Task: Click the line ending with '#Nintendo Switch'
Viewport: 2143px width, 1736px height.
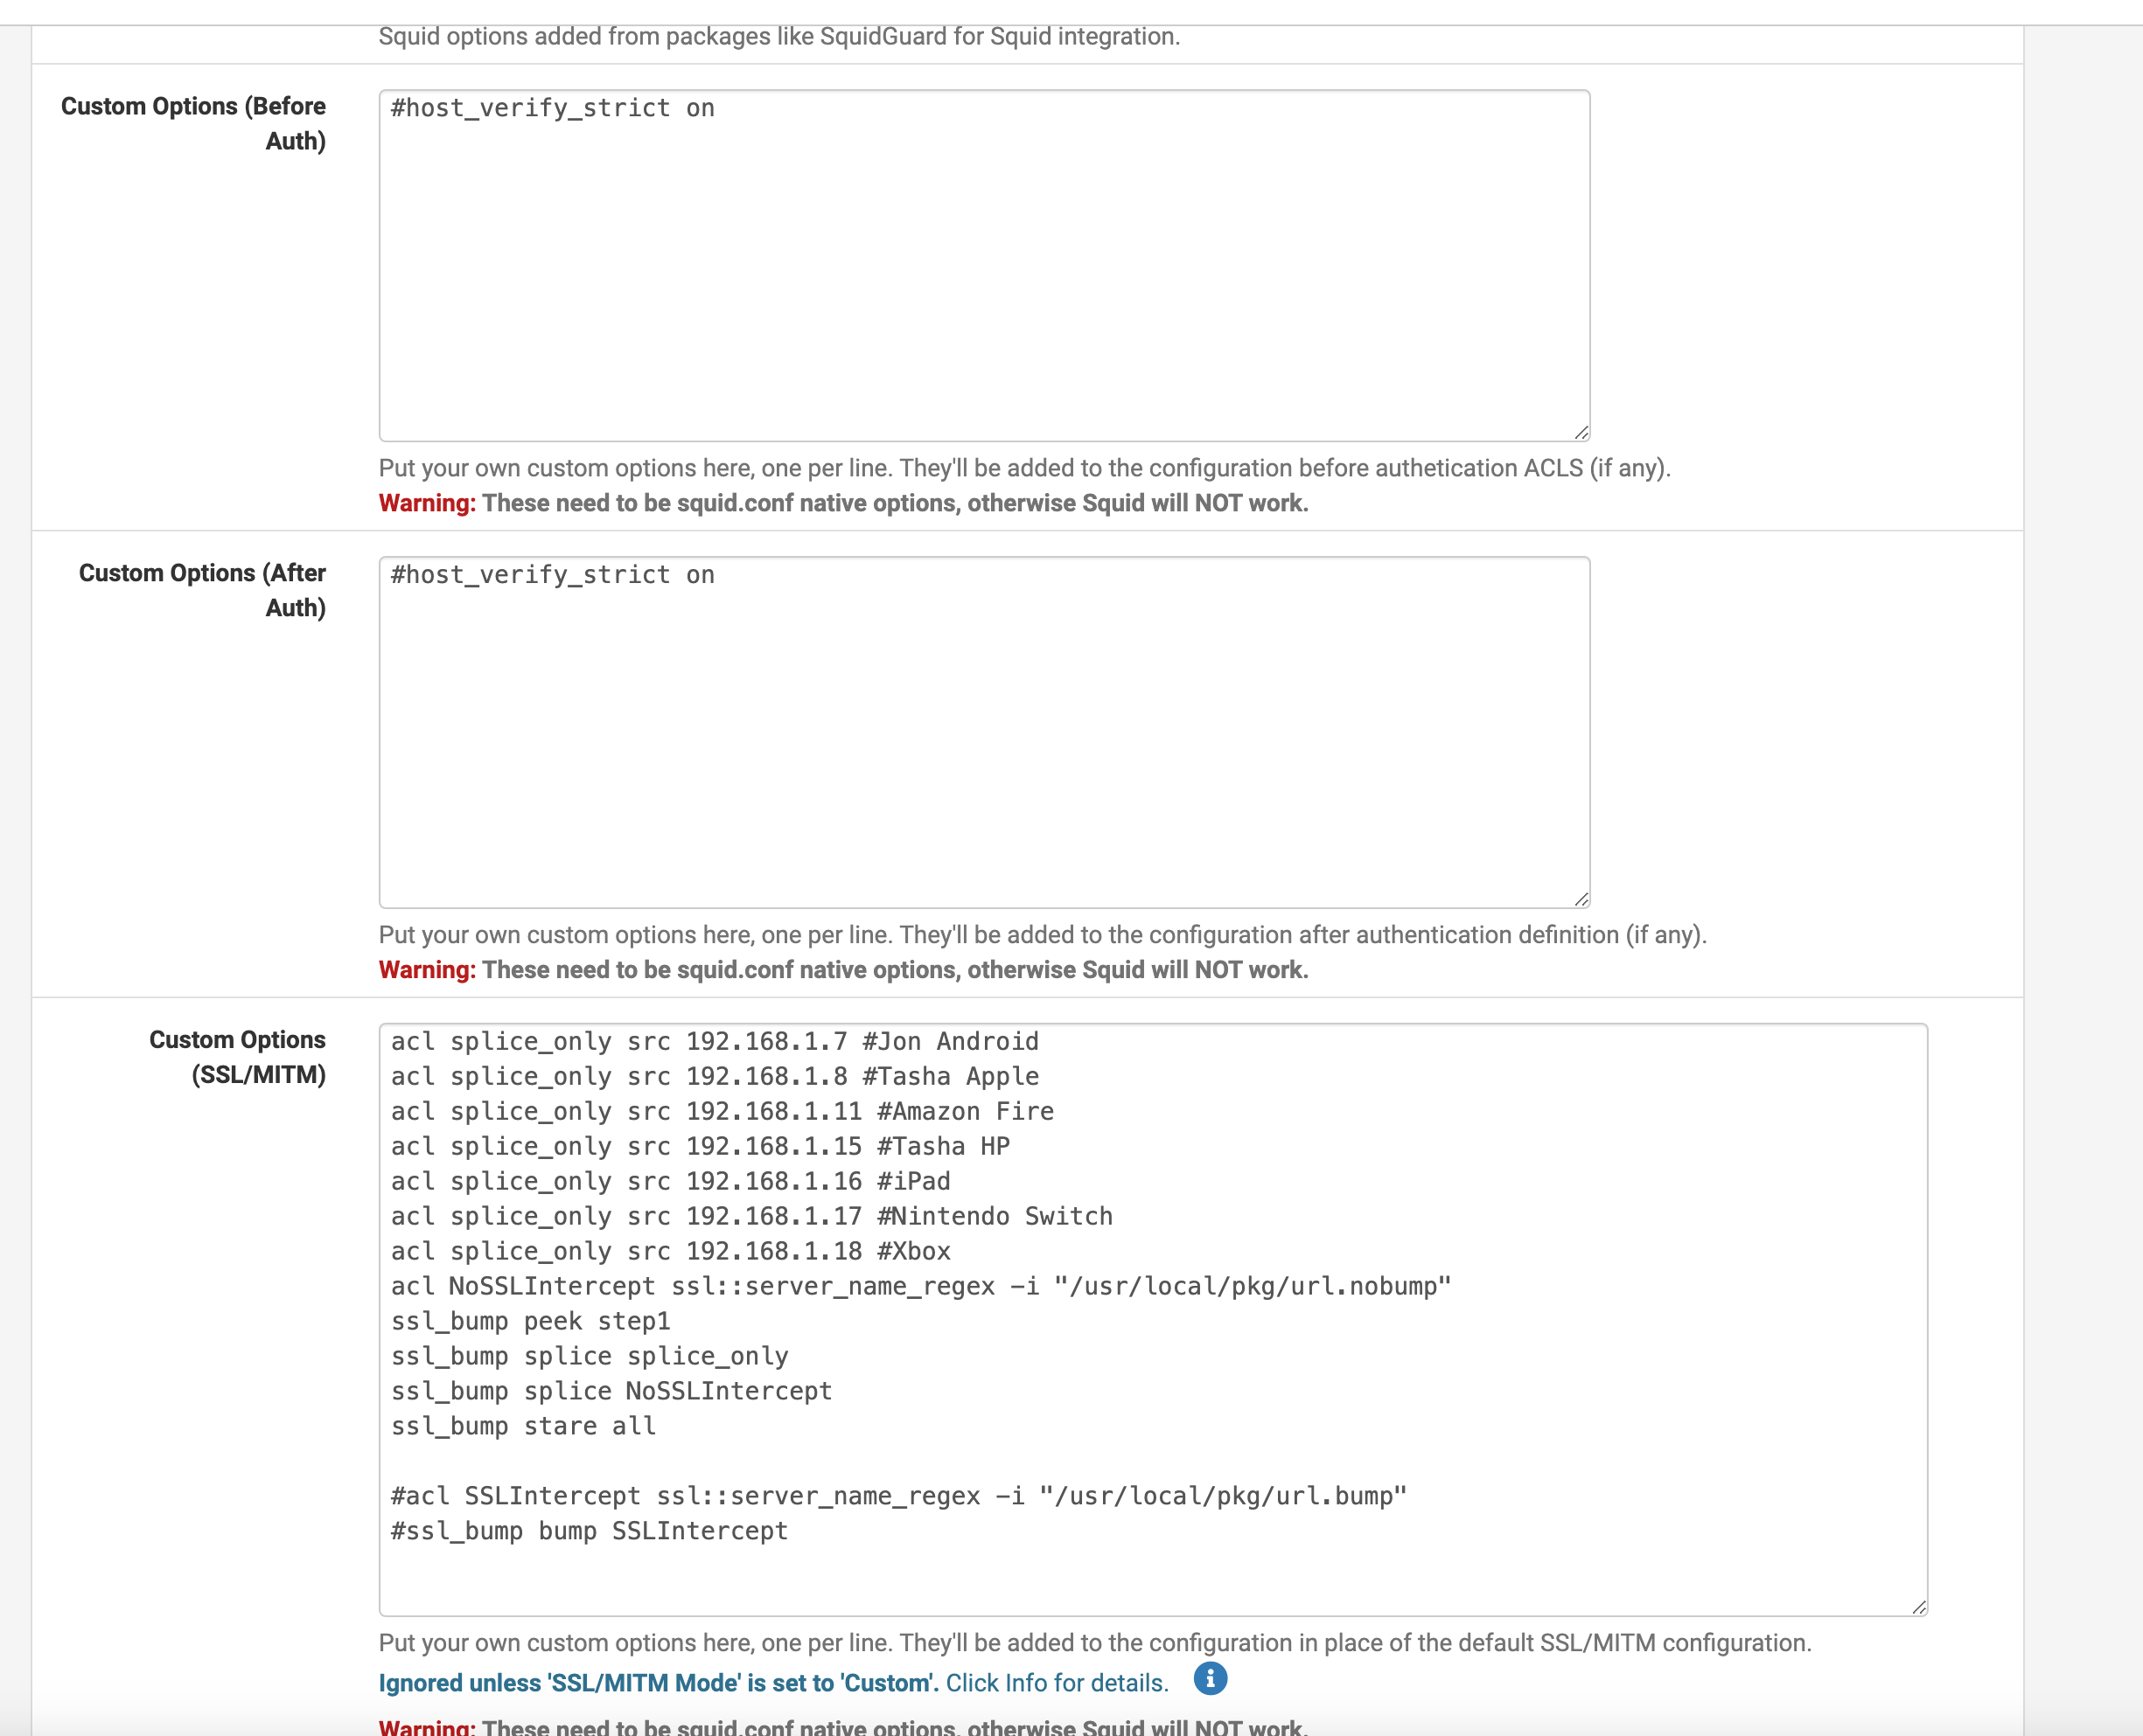Action: pos(751,1217)
